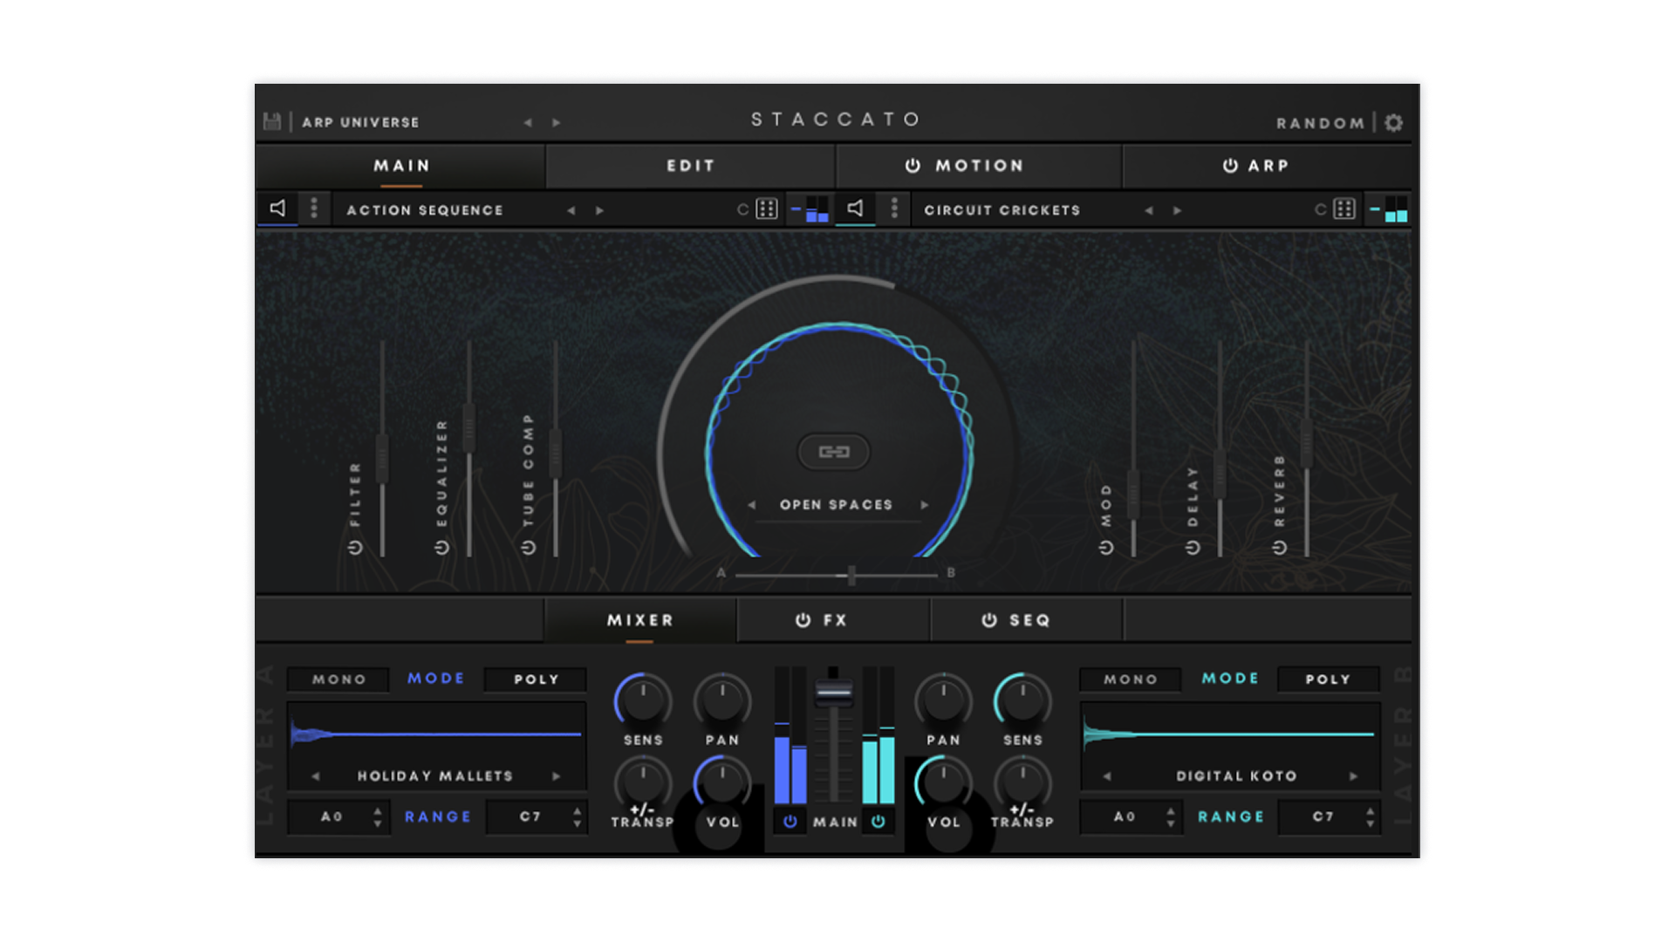Enable the Reverb power toggle
1675x942 pixels.
(x=1280, y=548)
